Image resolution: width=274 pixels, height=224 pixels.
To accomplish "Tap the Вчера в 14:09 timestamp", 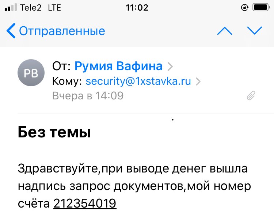I will 88,96.
